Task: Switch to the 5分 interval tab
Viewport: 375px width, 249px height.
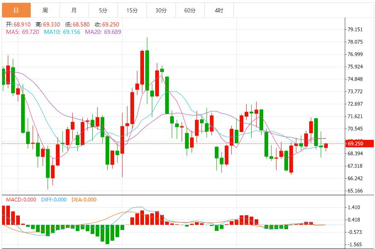Action: [103, 10]
